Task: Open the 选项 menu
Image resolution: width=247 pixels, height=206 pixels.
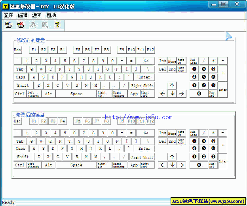Action: pyautogui.click(x=37, y=15)
